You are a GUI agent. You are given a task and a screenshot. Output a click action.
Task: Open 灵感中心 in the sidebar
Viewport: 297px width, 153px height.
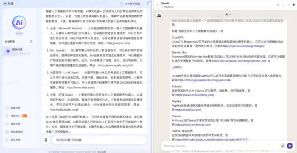pyautogui.click(x=16, y=116)
